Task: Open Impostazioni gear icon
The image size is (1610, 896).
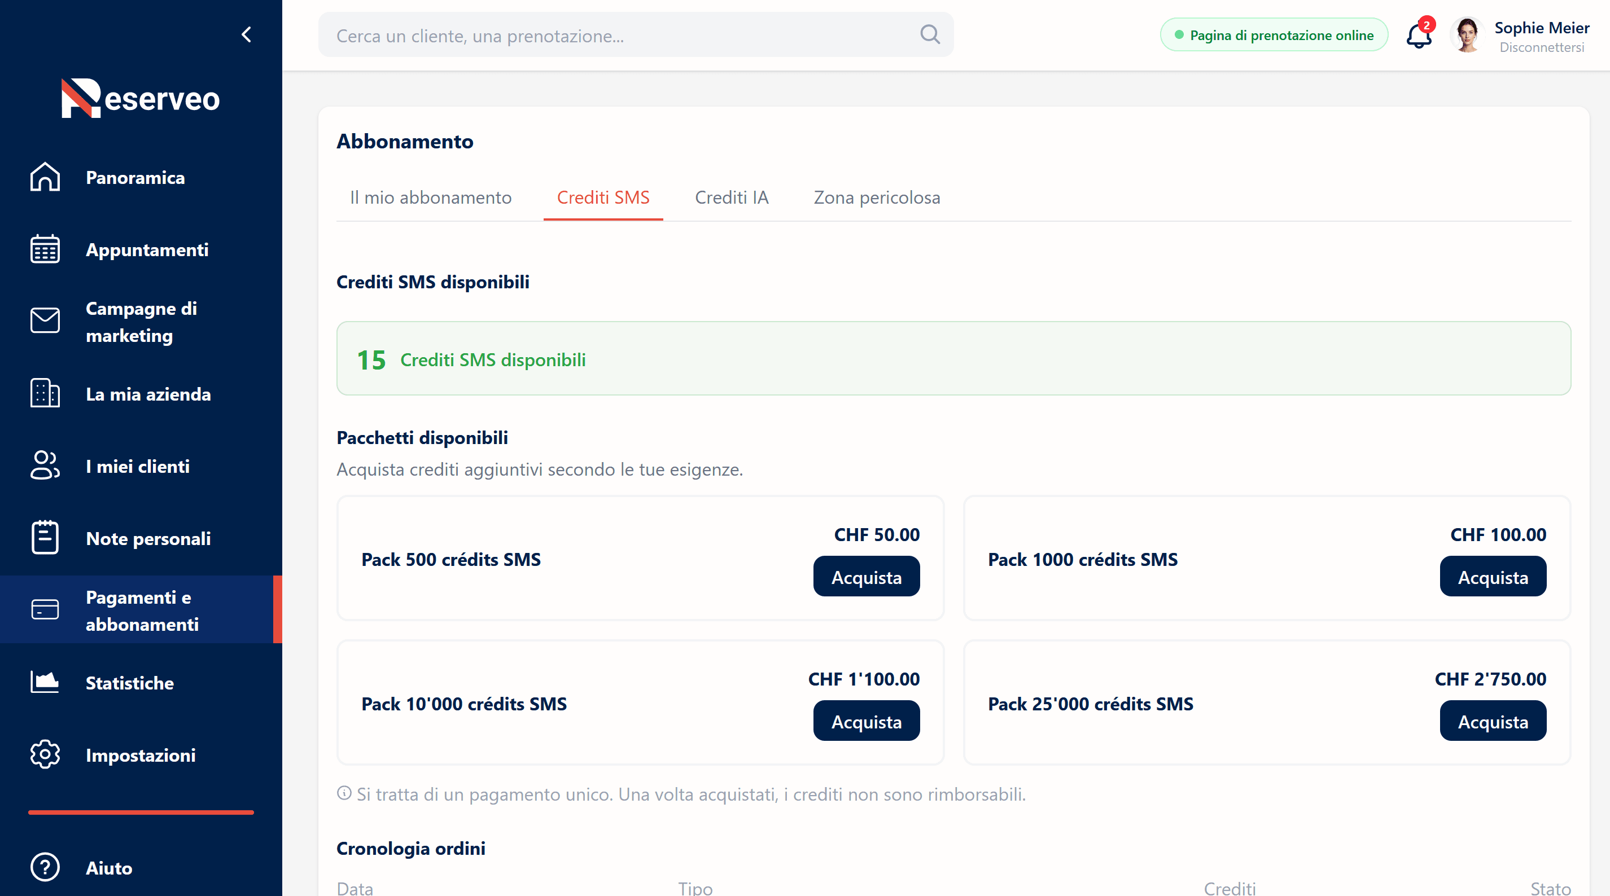Action: (45, 755)
